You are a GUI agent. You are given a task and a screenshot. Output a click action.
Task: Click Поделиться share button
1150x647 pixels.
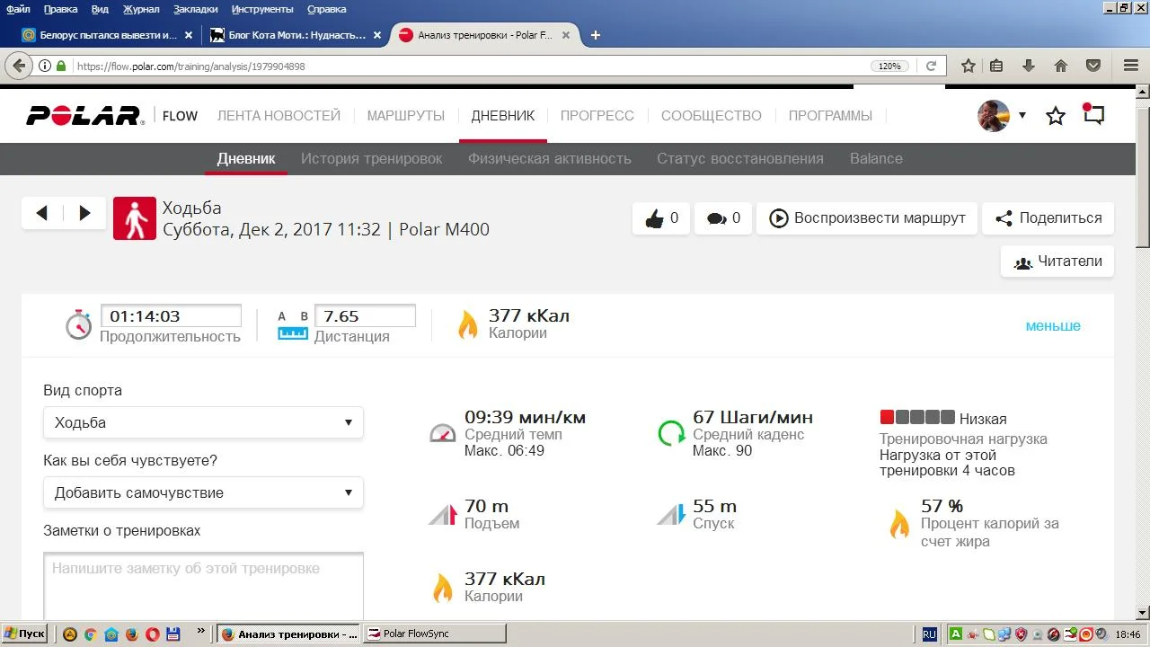(x=1048, y=217)
